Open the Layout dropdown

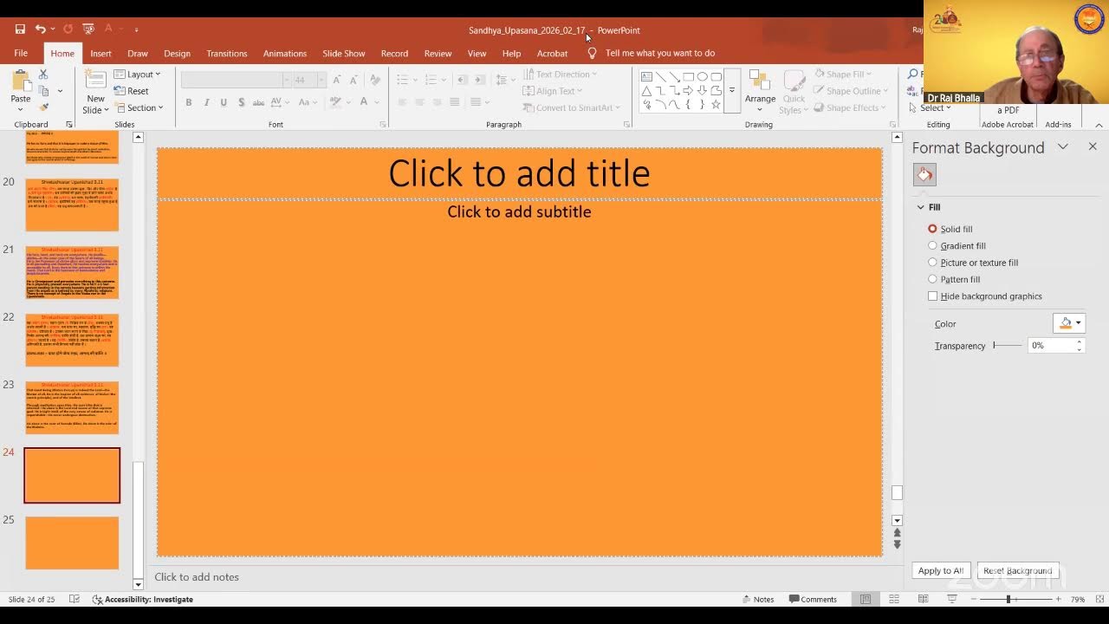point(138,75)
